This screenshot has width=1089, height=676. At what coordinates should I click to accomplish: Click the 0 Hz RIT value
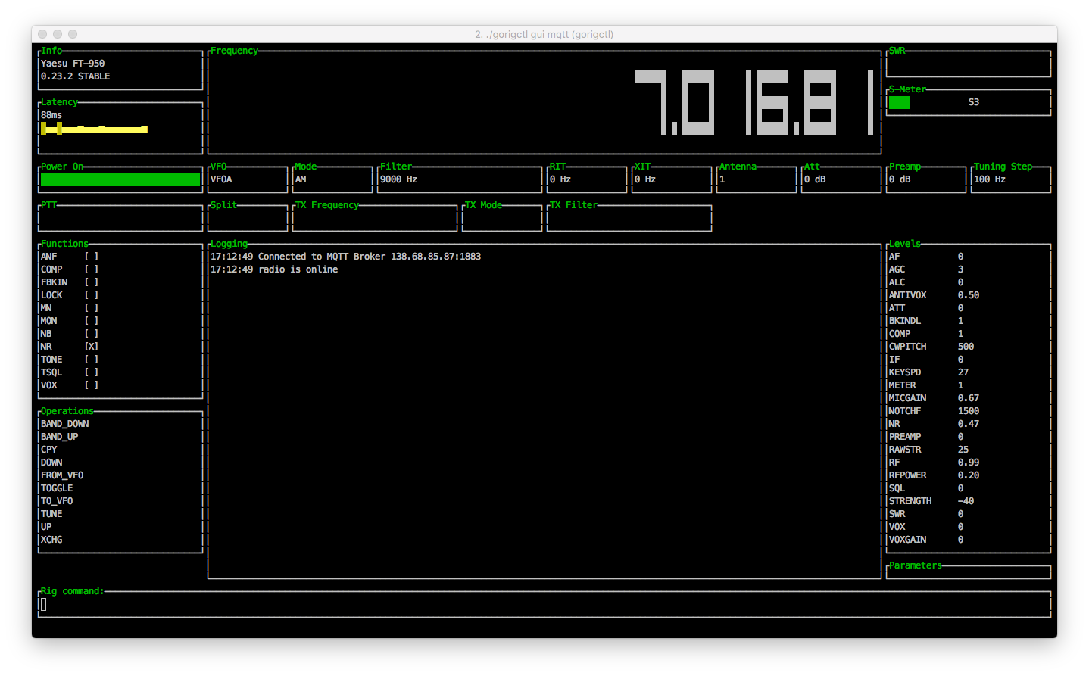pos(560,179)
